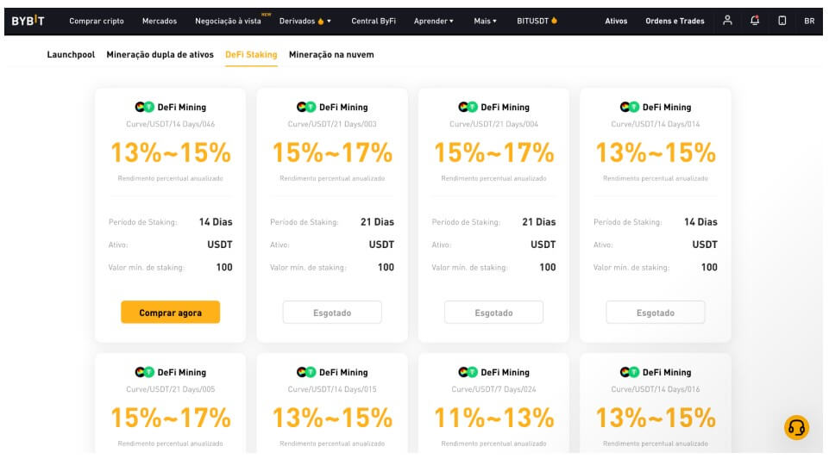This screenshot has height=465, width=829.
Task: Click coin icon on Curve/USDT/14 Days/014 card
Action: [x=630, y=107]
